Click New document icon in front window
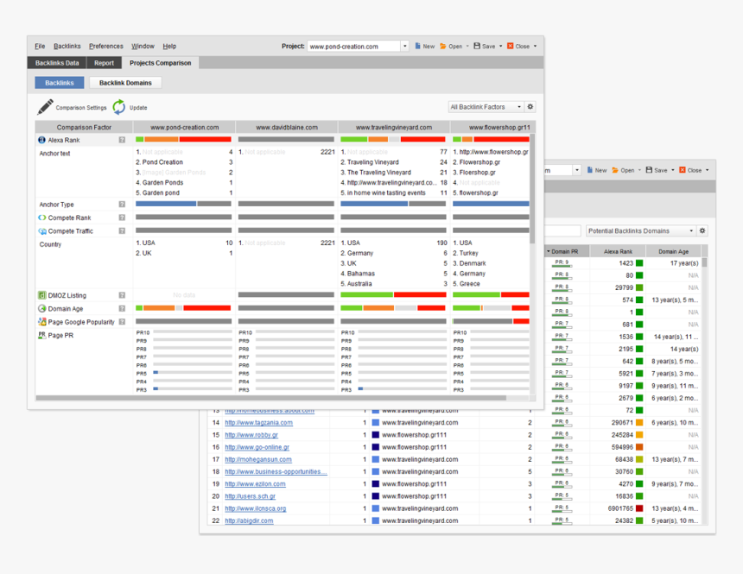The image size is (743, 574). coord(418,46)
